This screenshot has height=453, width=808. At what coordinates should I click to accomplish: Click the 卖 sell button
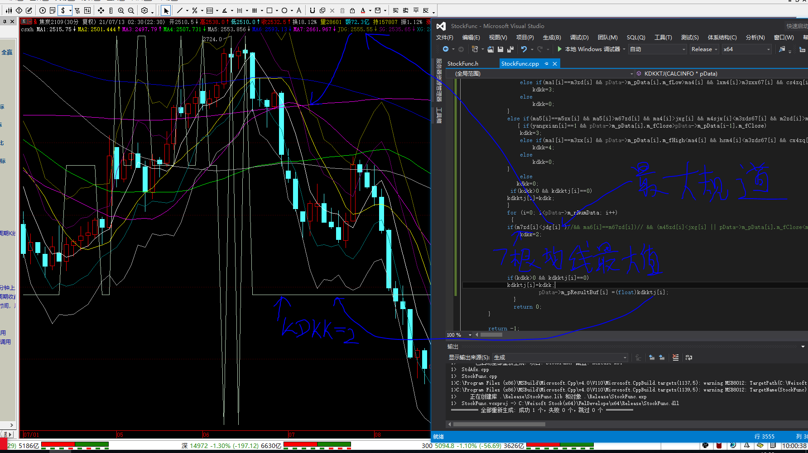406,10
